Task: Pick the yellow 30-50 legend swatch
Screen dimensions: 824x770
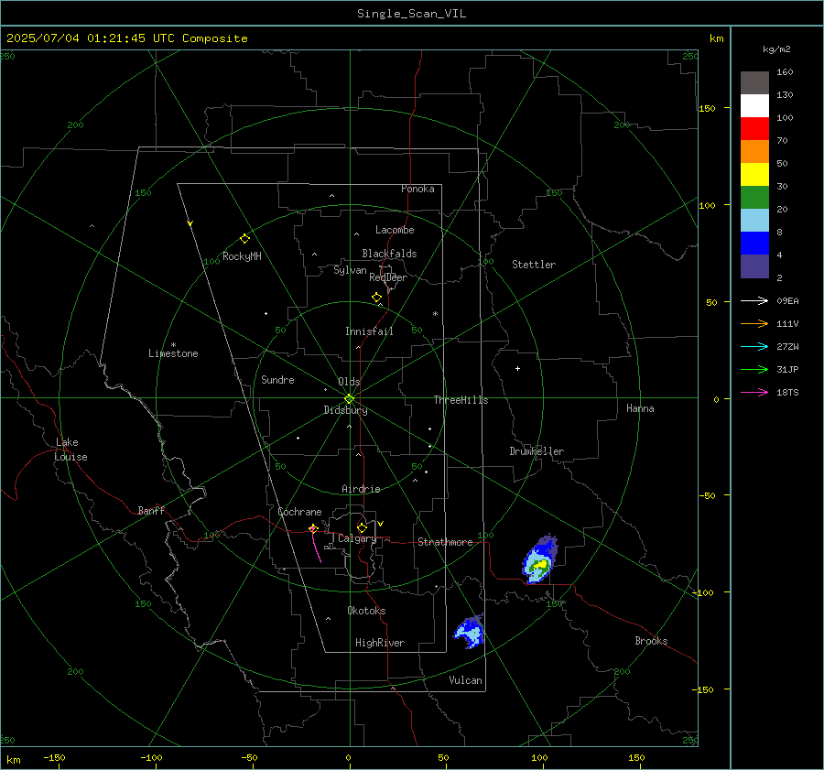Action: click(754, 175)
